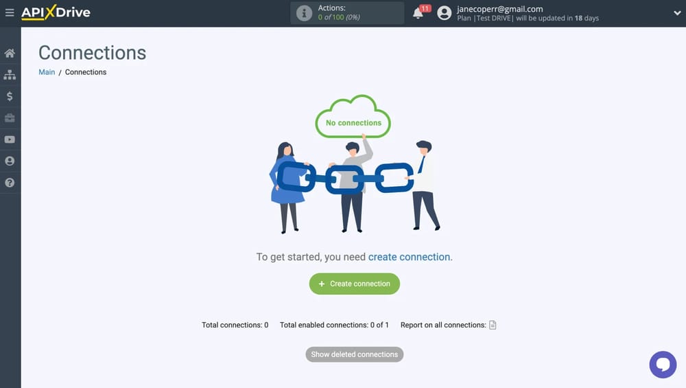
Task: Navigate to Main via the breadcrumb
Action: (x=47, y=72)
